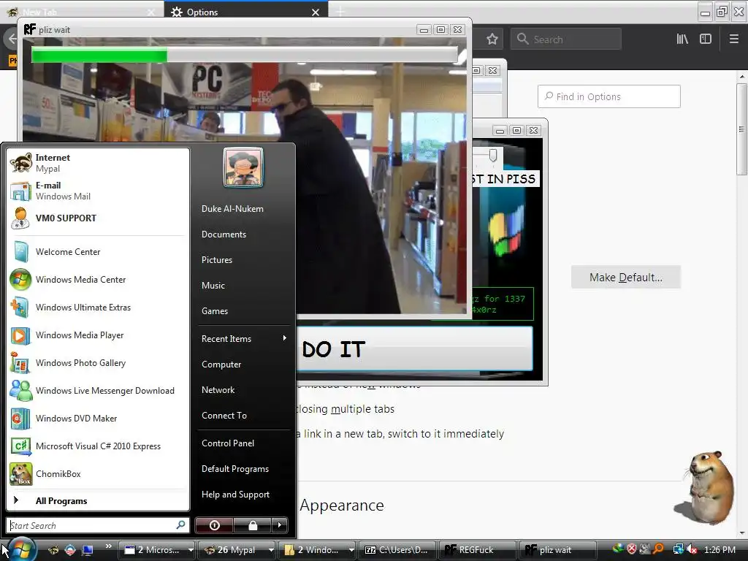Viewport: 748px width, 561px height.
Task: Switch to pliz wait taskbar button
Action: tap(559, 549)
